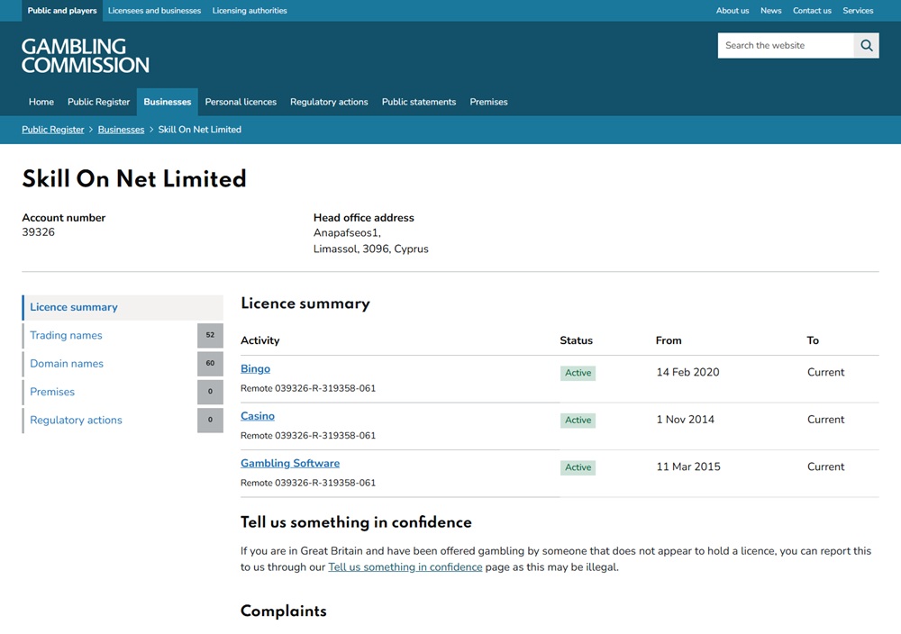
Task: Open Regulatory actions in the sidebar
Action: (76, 420)
